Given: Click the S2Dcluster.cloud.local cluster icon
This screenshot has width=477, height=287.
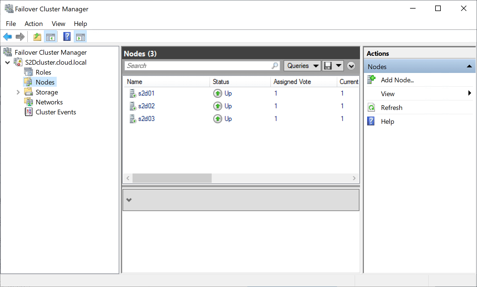Looking at the screenshot, I should [x=18, y=62].
